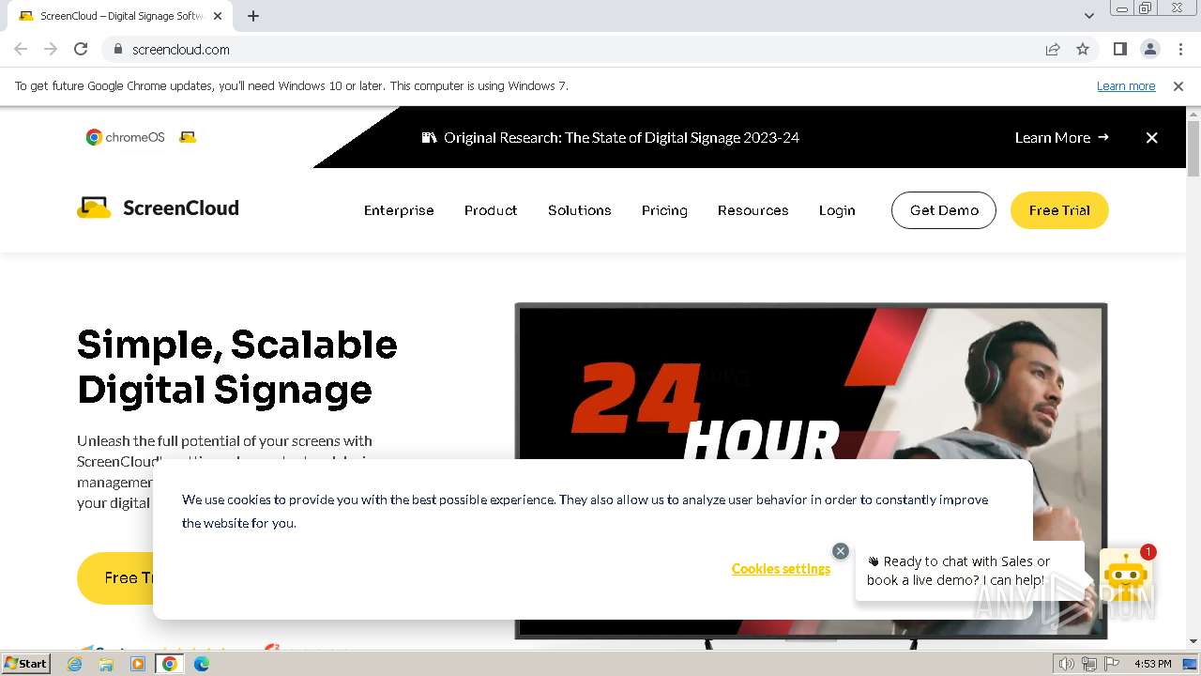Dismiss the Chrome update infobar
Screen dimensions: 1201x676
click(1178, 85)
